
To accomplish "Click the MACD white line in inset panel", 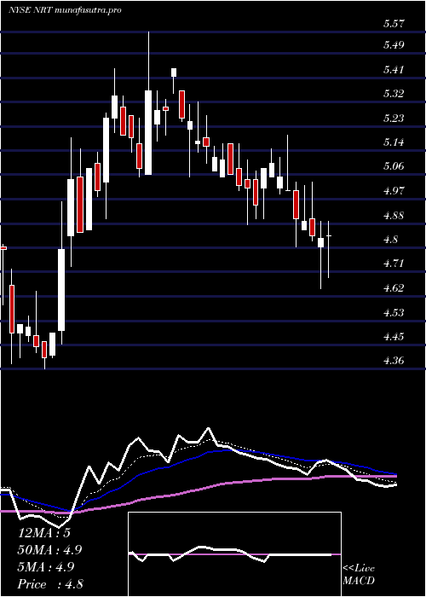I will point(230,554).
